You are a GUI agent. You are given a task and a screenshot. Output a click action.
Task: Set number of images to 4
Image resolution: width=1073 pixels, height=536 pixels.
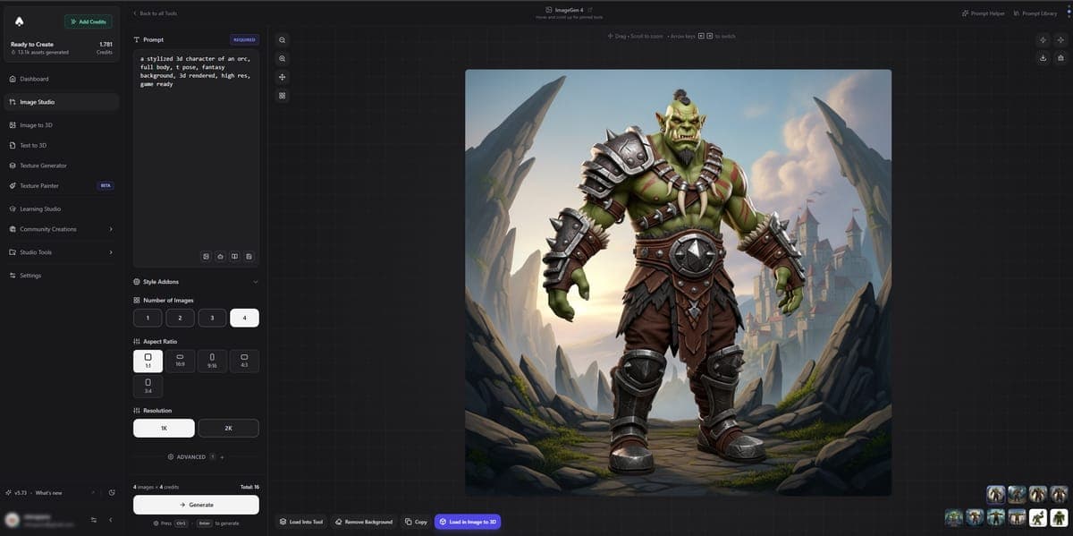coord(244,318)
